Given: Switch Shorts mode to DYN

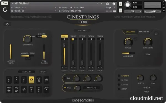Looking at the screenshot, I should [x=39, y=36].
